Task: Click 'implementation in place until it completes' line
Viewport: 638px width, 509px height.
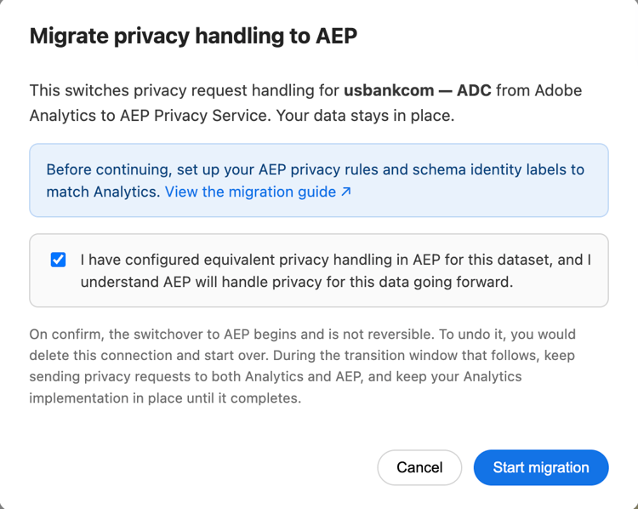Action: 165,397
